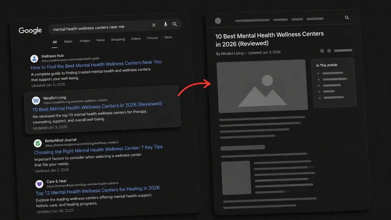Open '10 Best Mental Health Wellness Centers in 2026' result
The height and width of the screenshot is (220, 391).
pos(97,107)
